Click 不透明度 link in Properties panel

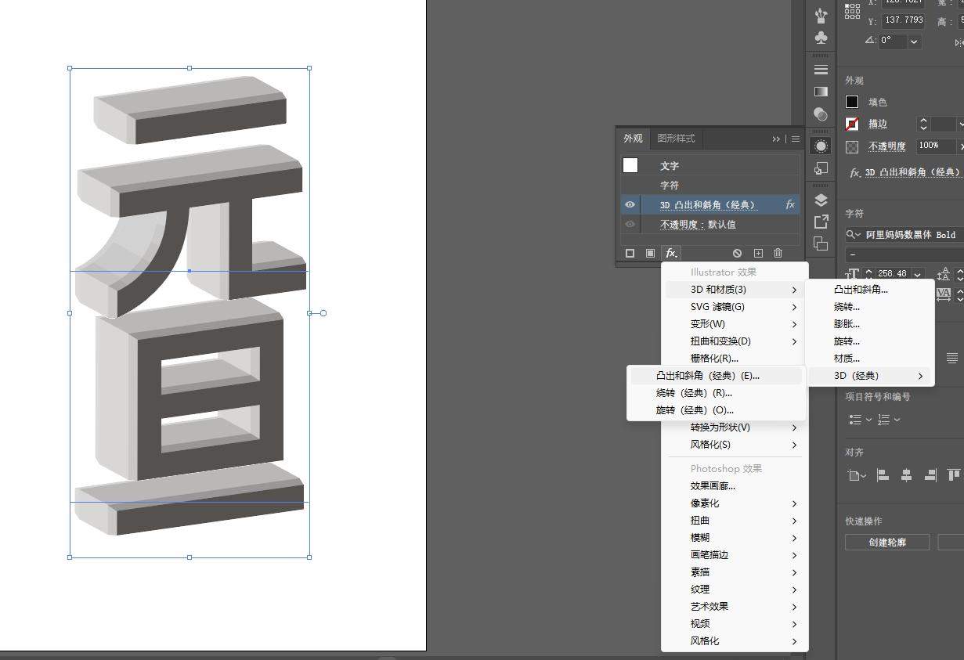coord(887,146)
